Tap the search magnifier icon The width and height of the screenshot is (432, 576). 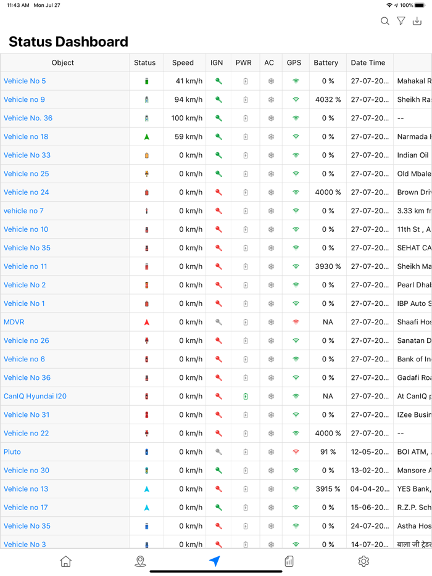(384, 21)
